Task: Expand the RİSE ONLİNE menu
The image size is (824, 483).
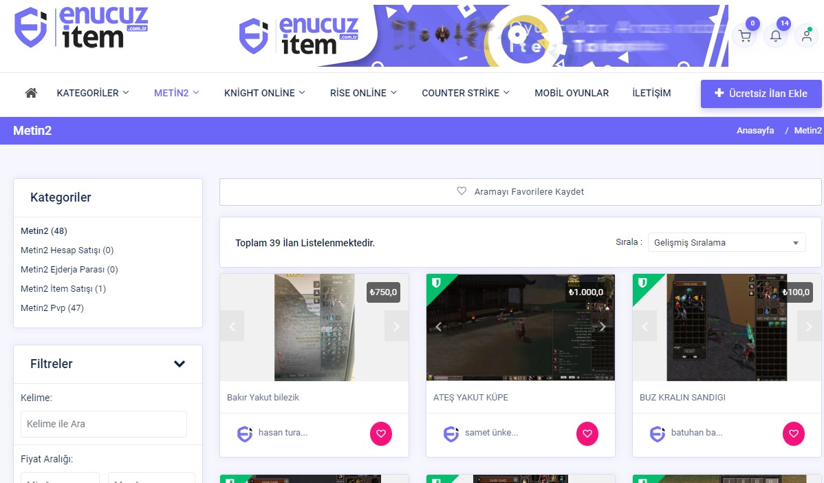Action: click(x=363, y=93)
